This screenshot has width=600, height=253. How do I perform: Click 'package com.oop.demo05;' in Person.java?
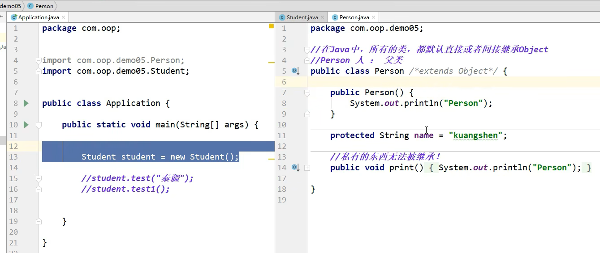(x=367, y=28)
